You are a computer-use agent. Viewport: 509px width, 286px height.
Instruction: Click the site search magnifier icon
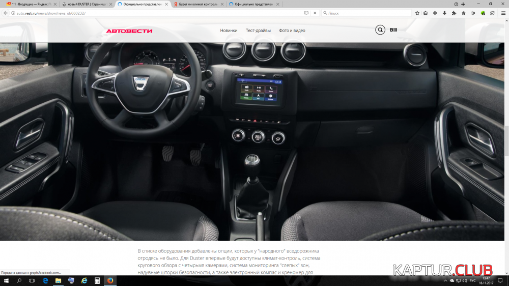pyautogui.click(x=380, y=30)
